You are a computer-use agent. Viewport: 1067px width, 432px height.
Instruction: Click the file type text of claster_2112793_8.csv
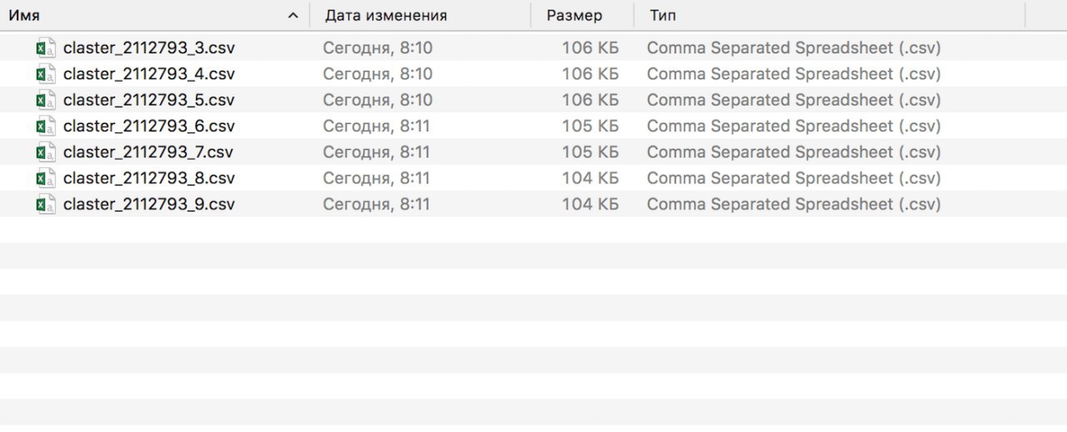pyautogui.click(x=794, y=178)
